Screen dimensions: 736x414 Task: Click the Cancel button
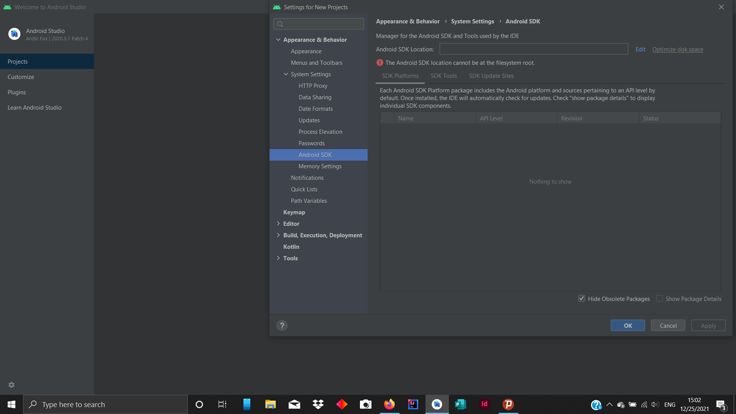(x=668, y=325)
